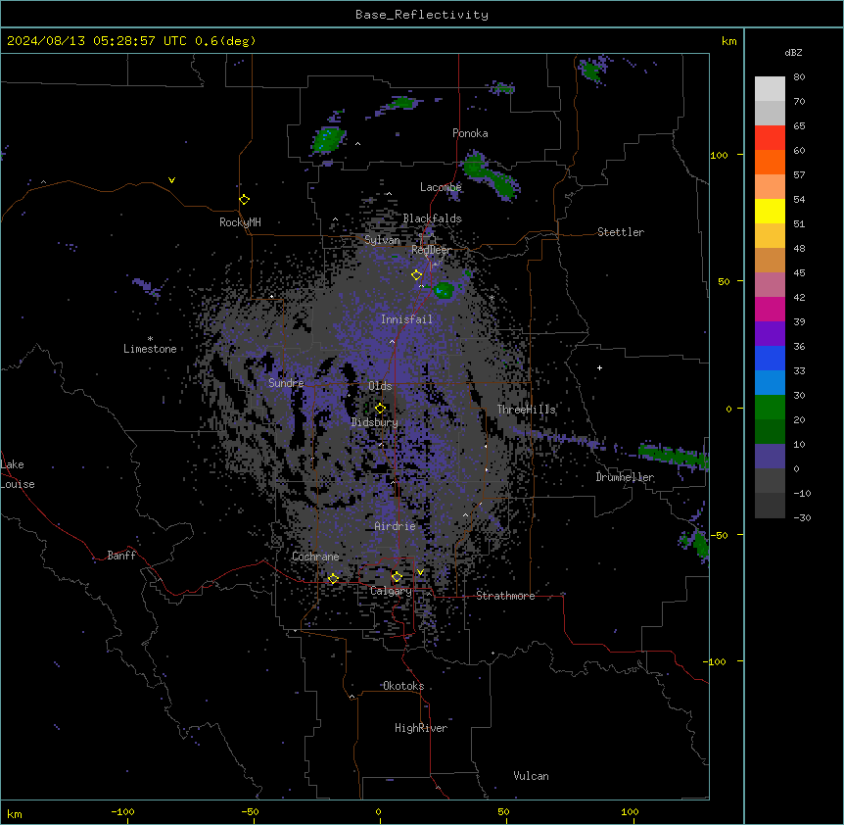Click the 0 tick label on bottom axis
The width and height of the screenshot is (844, 825).
[378, 812]
